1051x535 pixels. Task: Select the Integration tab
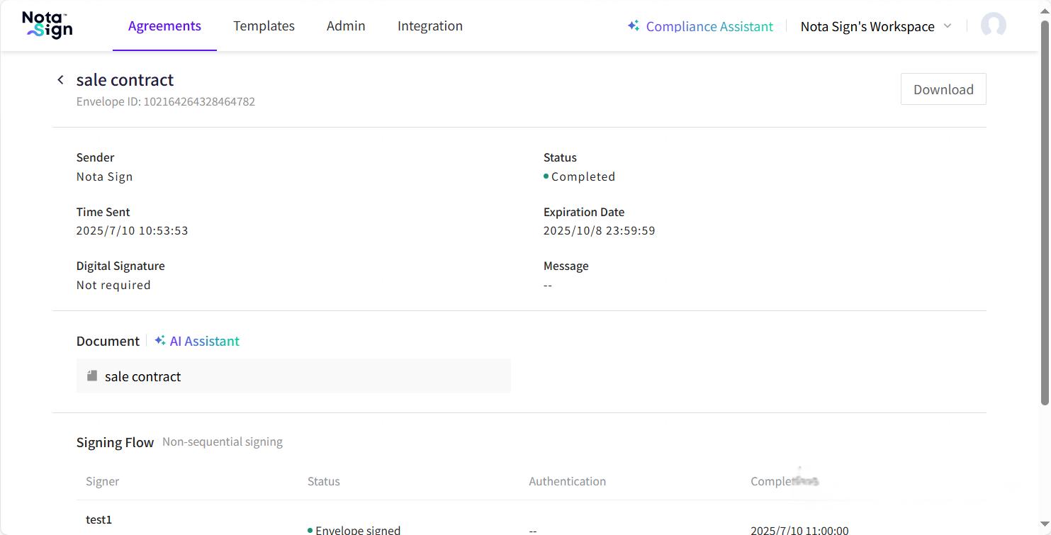tap(429, 26)
